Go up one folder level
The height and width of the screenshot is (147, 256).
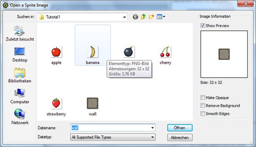pos(143,17)
